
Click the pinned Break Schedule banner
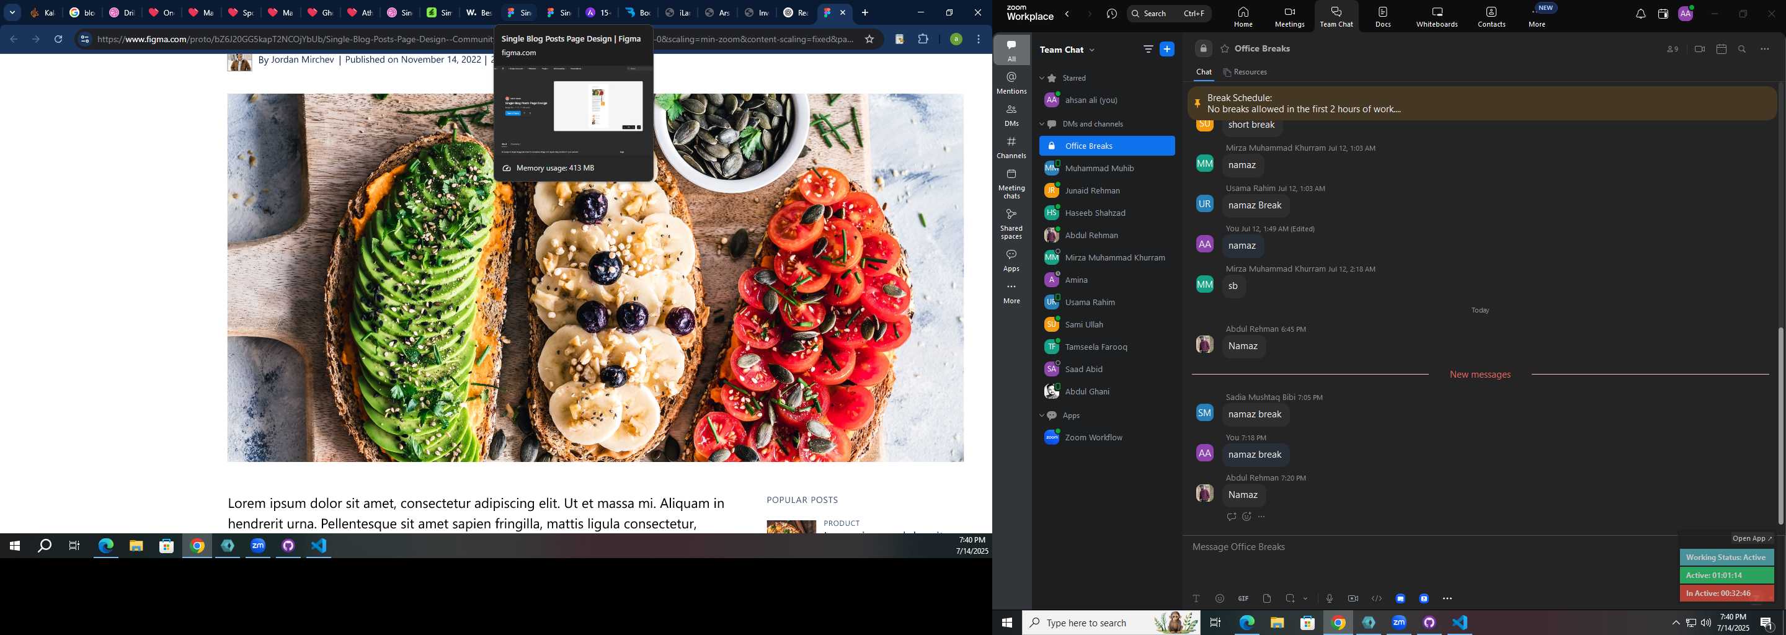pos(1482,104)
